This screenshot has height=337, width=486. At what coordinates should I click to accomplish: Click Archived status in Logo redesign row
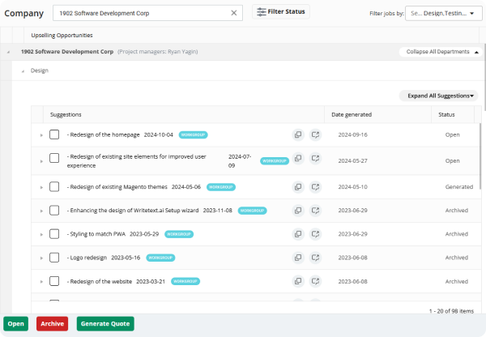[457, 258]
